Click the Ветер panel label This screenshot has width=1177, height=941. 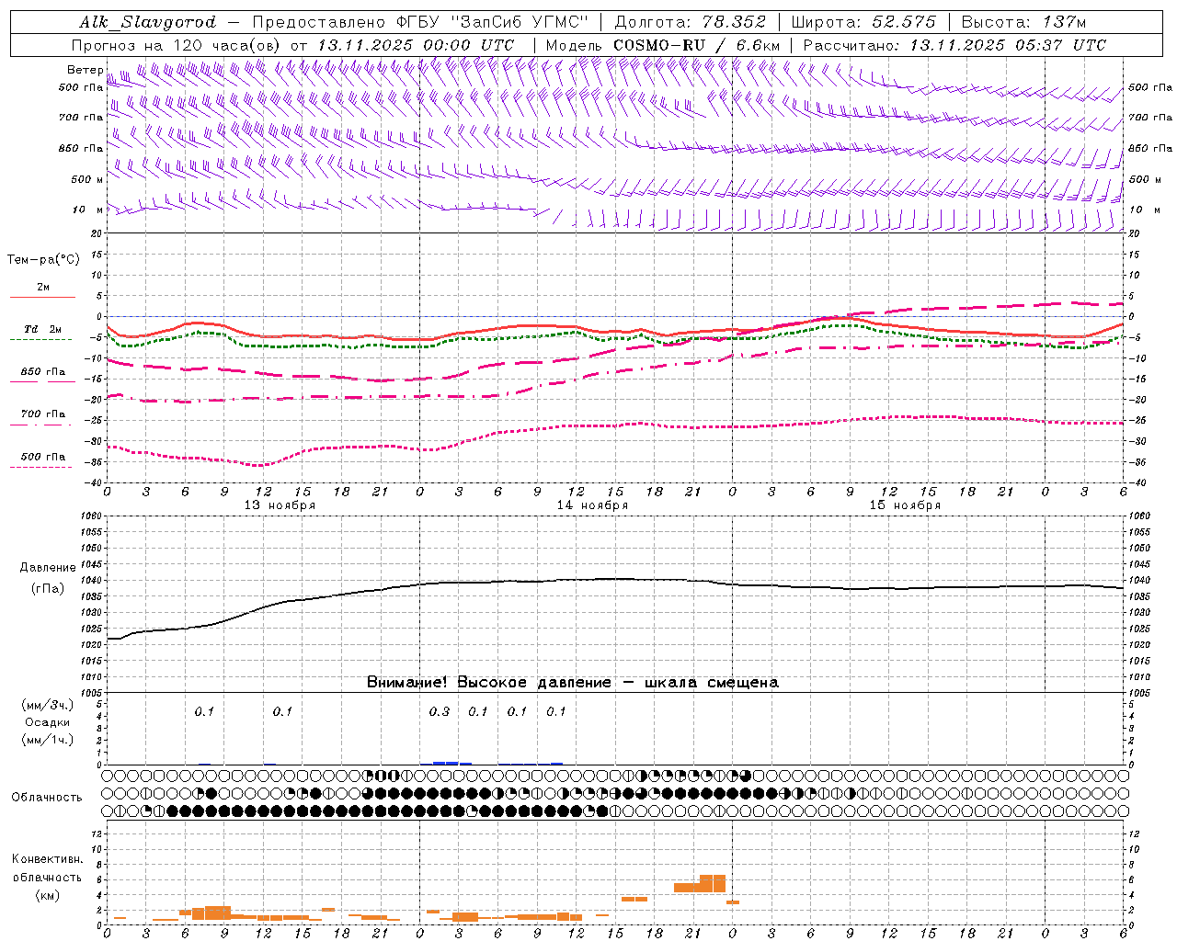pos(86,70)
